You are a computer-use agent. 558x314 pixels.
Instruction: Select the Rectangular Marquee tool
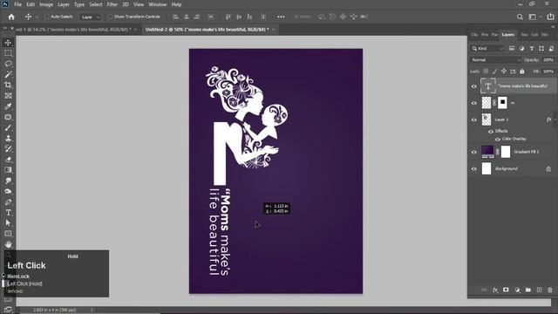point(8,53)
